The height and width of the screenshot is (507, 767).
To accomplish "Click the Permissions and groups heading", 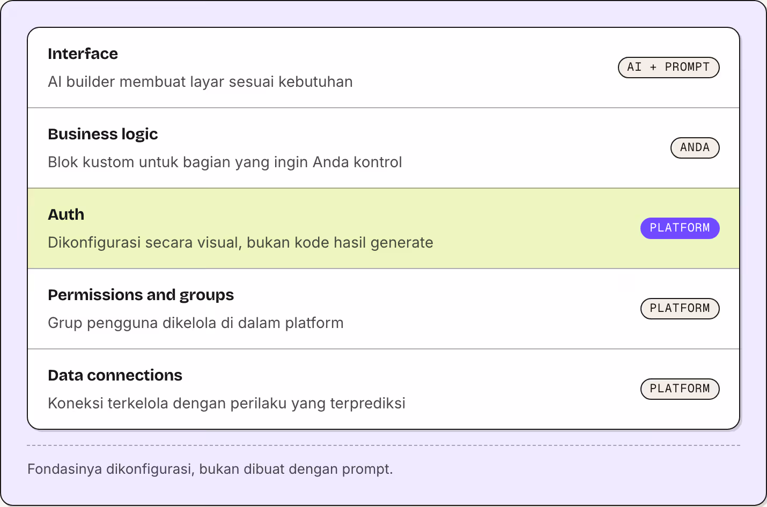I will coord(141,295).
